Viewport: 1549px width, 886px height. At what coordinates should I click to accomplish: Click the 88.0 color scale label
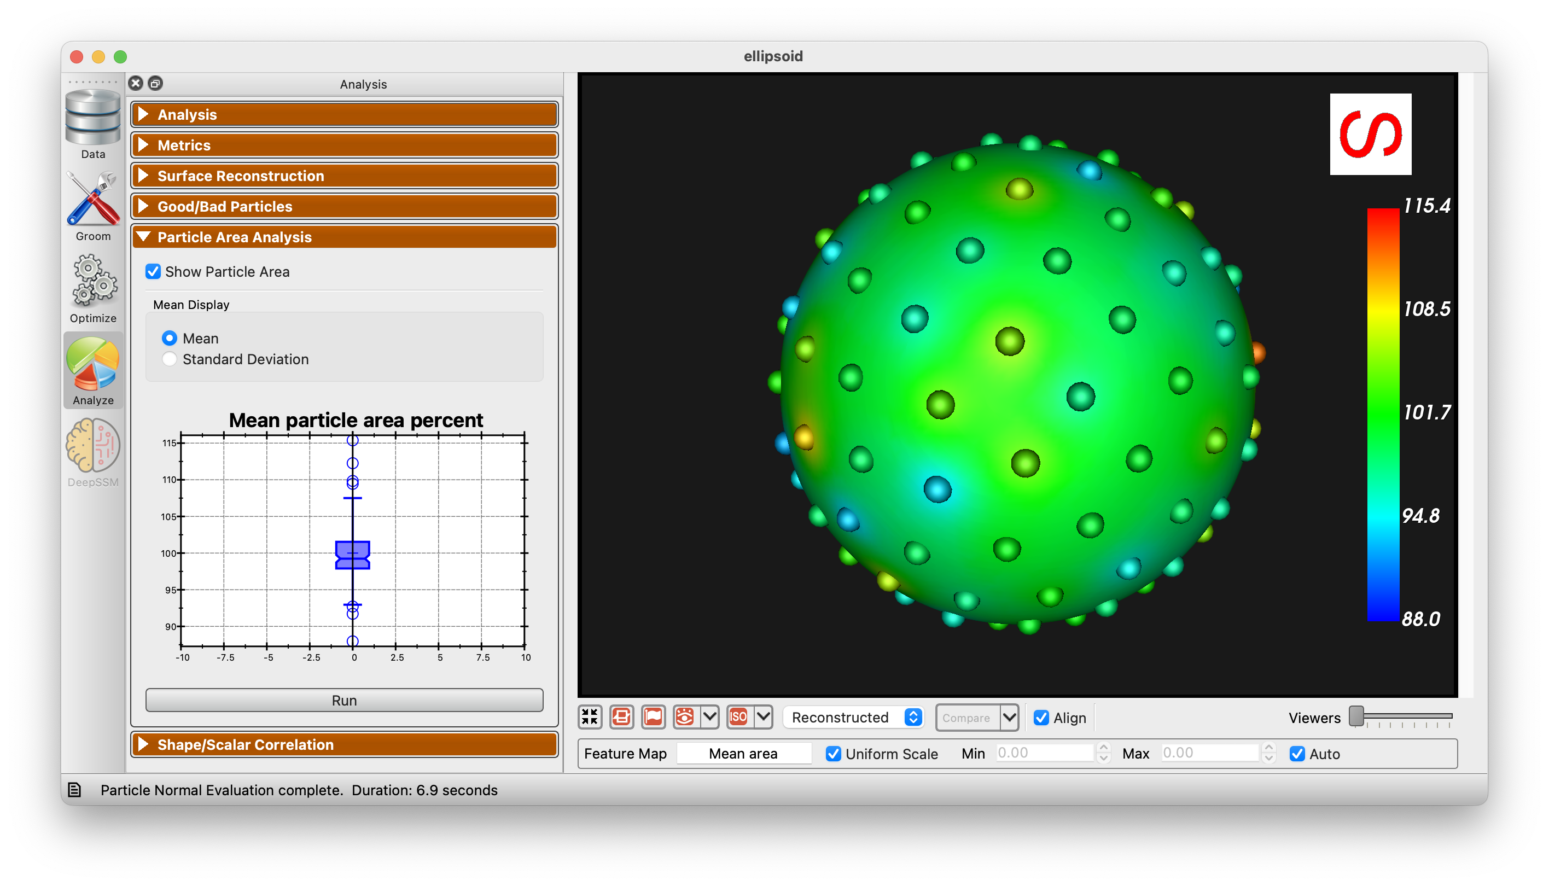[1420, 619]
